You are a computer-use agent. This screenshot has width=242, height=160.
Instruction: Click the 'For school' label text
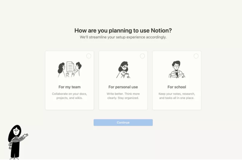click(177, 87)
